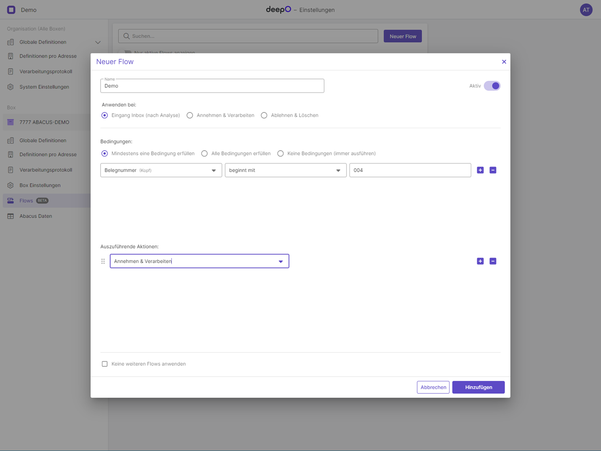Open the Abacus Daten table icon
Screen dimensions: 601x451
(x=10, y=216)
